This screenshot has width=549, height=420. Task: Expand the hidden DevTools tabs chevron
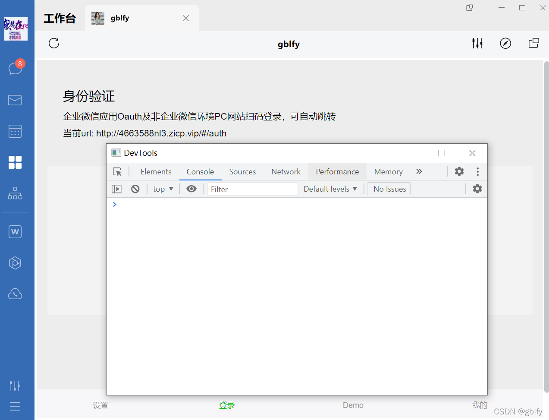(419, 171)
